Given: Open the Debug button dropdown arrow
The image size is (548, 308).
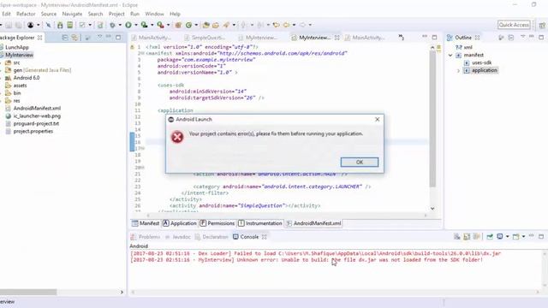Looking at the screenshot, I should pyautogui.click(x=120, y=25).
